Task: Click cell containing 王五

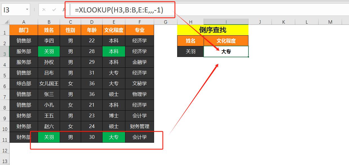Action: point(49,116)
